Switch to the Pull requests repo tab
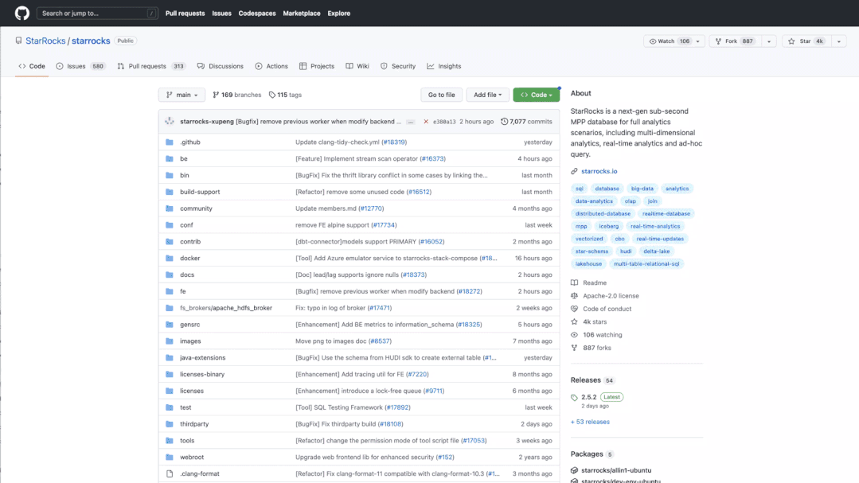The image size is (859, 483). (x=151, y=66)
